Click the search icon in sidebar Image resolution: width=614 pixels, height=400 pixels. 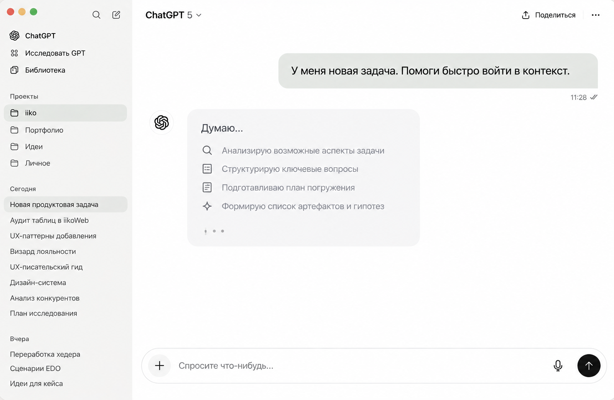coord(96,15)
